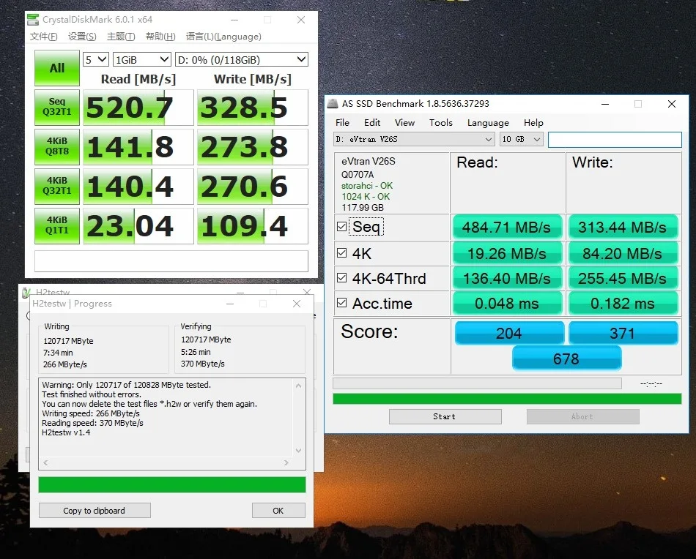Viewport: 696px width, 559px height.
Task: Minimize the CrystalDiskMark window
Action: [x=234, y=20]
